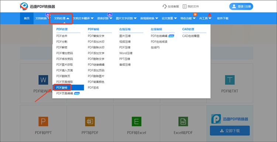Screen dimensions: 277x142
Task: Select PDF图片获取 menu entry
Action: click(65, 65)
